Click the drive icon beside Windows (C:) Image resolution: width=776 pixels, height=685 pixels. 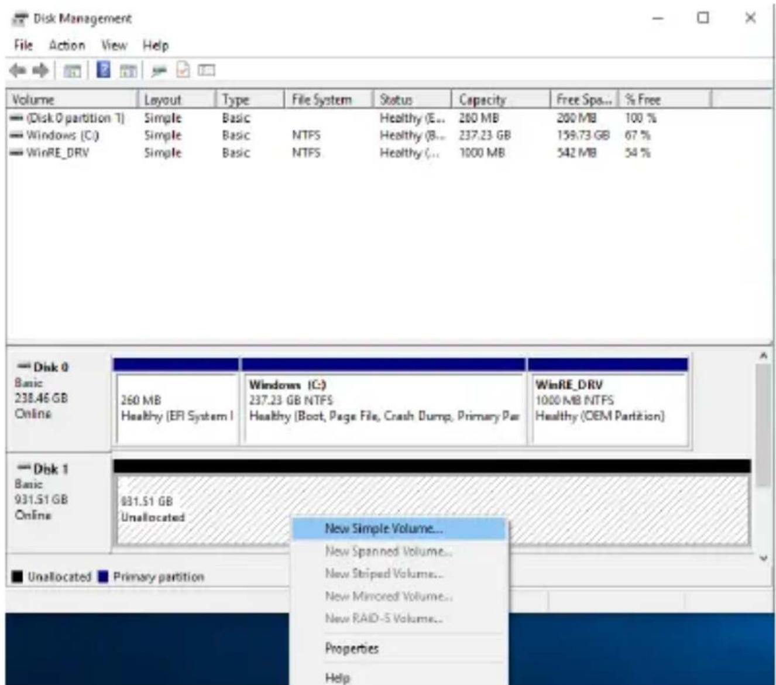click(x=16, y=136)
